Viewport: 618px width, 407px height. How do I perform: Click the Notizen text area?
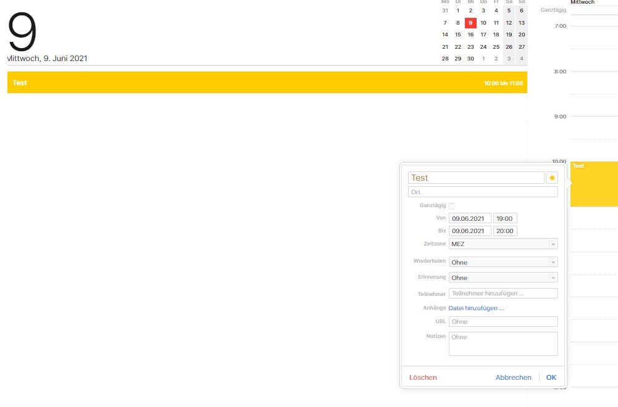tap(503, 343)
